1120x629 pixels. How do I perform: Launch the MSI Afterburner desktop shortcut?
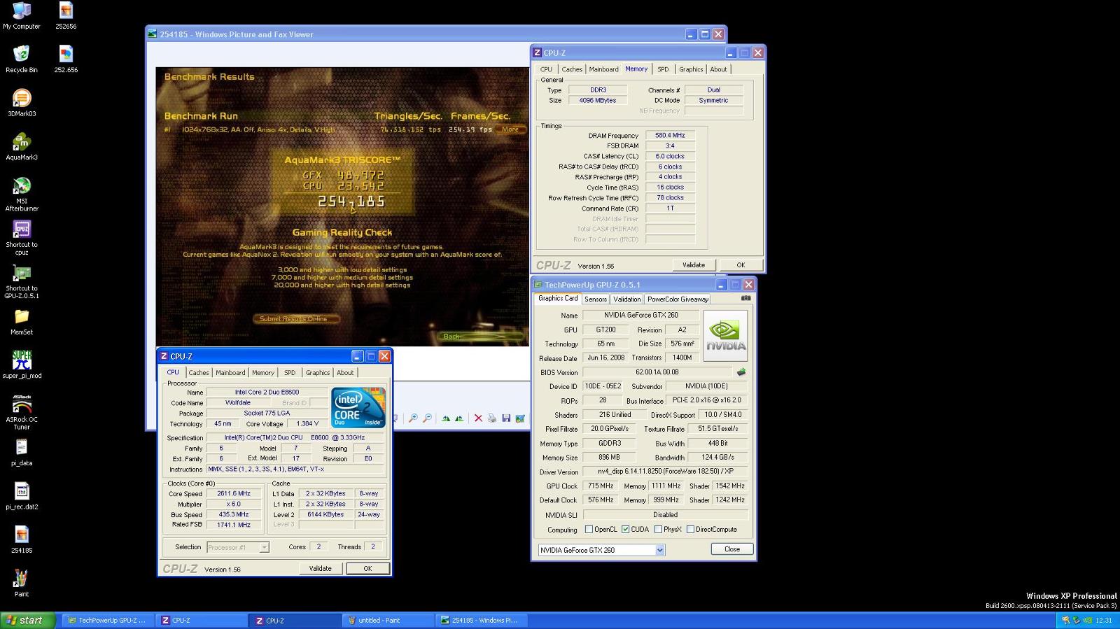pyautogui.click(x=22, y=194)
